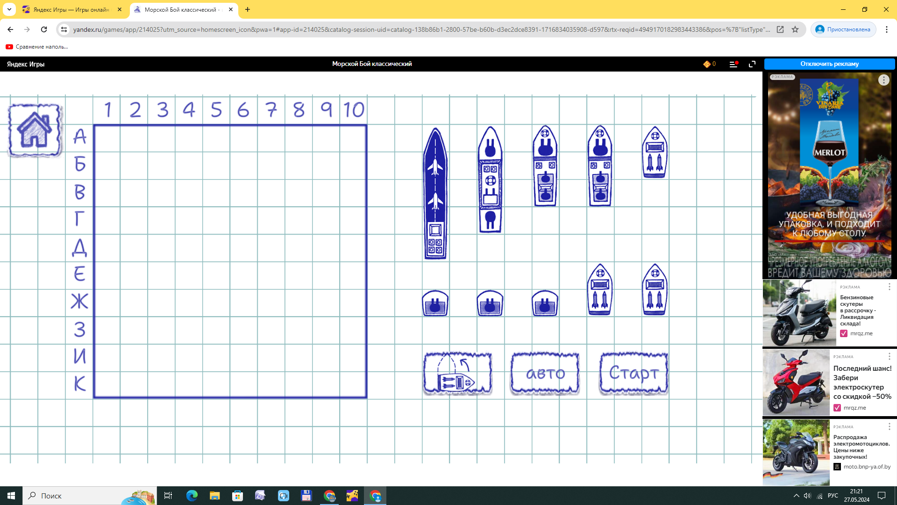Toggle fullscreen mode for the game

pyautogui.click(x=752, y=64)
